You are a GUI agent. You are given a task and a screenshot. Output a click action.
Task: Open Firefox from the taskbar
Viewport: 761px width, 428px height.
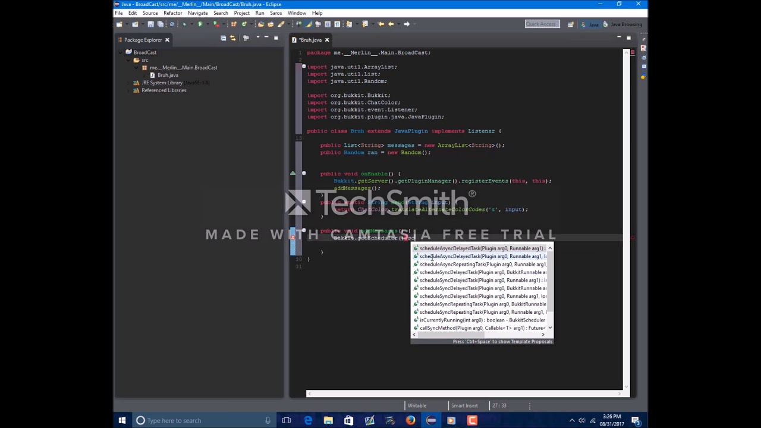[410, 421]
